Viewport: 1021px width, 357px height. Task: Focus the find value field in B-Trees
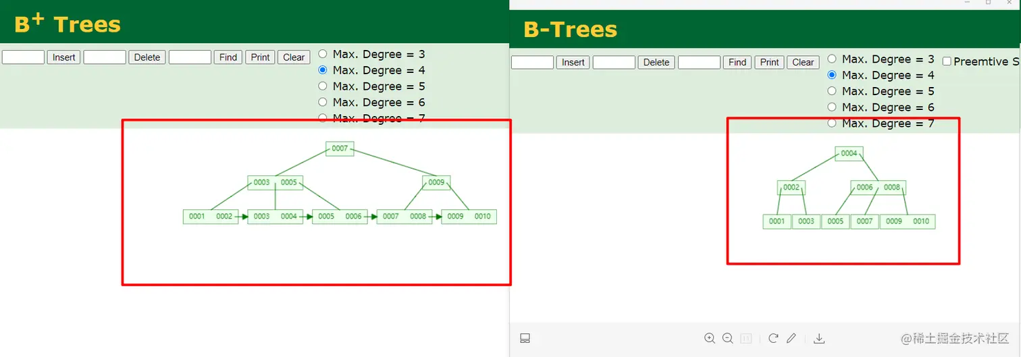pyautogui.click(x=699, y=62)
